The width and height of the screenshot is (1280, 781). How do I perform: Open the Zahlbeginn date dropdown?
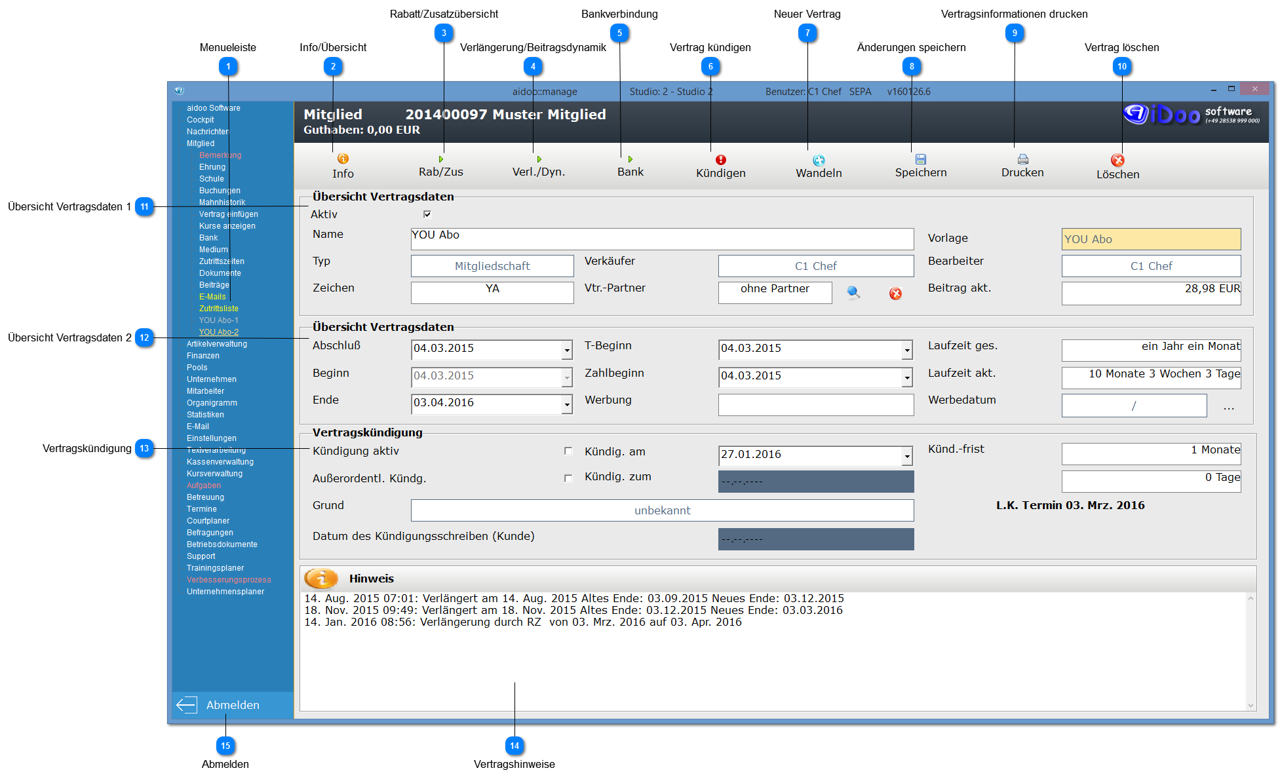click(x=907, y=378)
